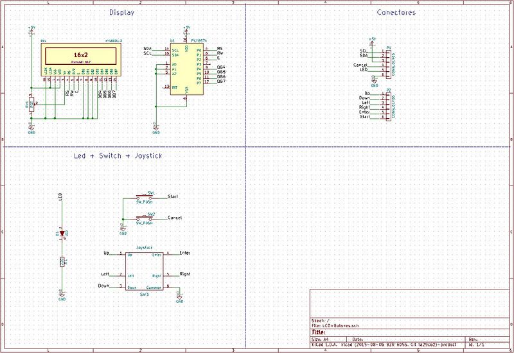Click the Cancel label next to SW2
Viewport: 514px width, 353px height.
pyautogui.click(x=174, y=218)
